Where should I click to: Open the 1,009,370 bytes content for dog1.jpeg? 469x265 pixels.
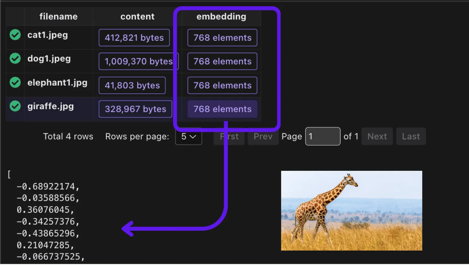(138, 61)
